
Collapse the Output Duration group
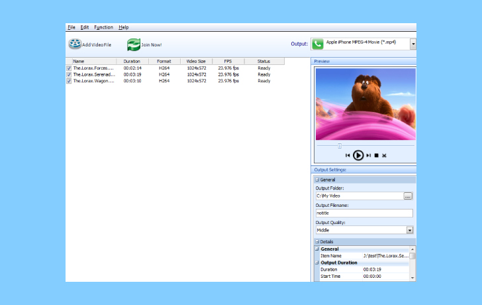click(x=317, y=263)
